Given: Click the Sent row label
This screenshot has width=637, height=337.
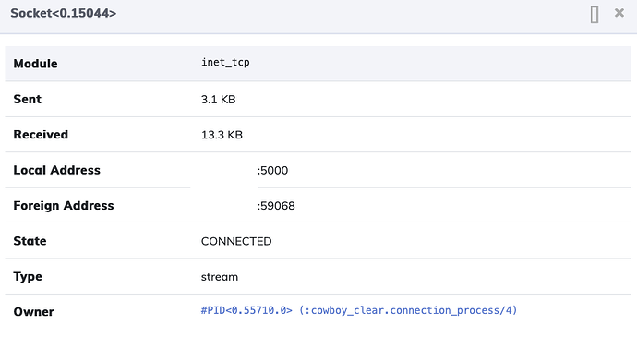Looking at the screenshot, I should click(27, 99).
